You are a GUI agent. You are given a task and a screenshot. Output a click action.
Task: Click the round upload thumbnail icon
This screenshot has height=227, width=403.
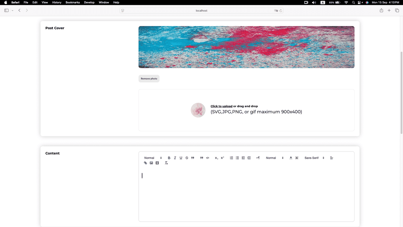click(x=198, y=110)
